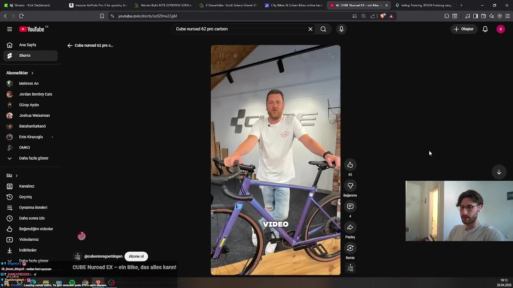Viewport: 513px width, 288px height.
Task: Open the Enis Kirazoglu channel
Action: [30, 137]
